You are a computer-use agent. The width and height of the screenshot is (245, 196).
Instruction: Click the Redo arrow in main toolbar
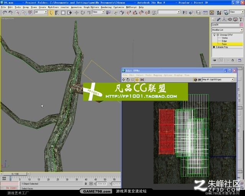point(11,13)
